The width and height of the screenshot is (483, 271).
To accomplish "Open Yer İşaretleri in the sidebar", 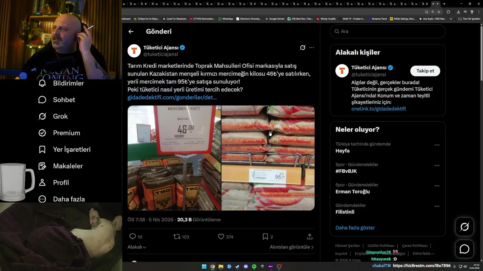I will [65, 149].
